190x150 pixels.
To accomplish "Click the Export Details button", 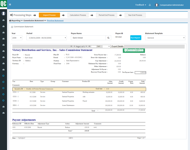I will coord(117,46).
